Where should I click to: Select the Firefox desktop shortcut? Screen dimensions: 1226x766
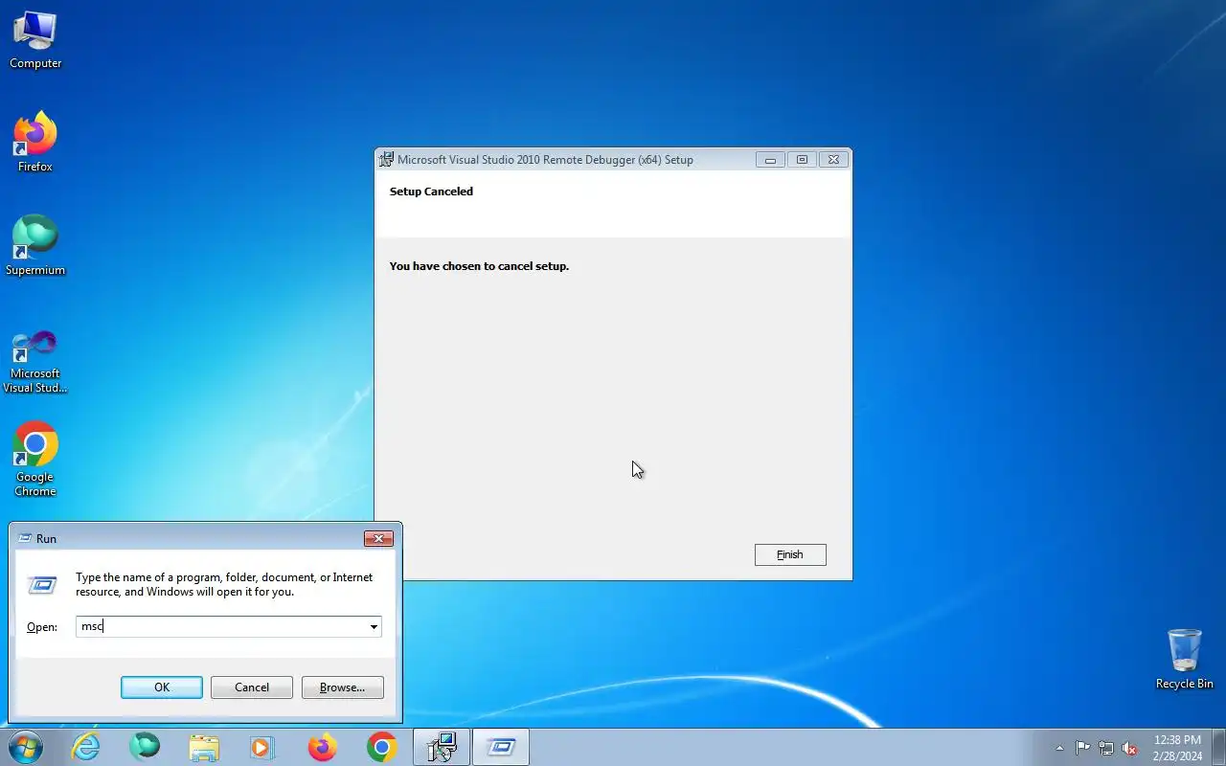point(35,142)
